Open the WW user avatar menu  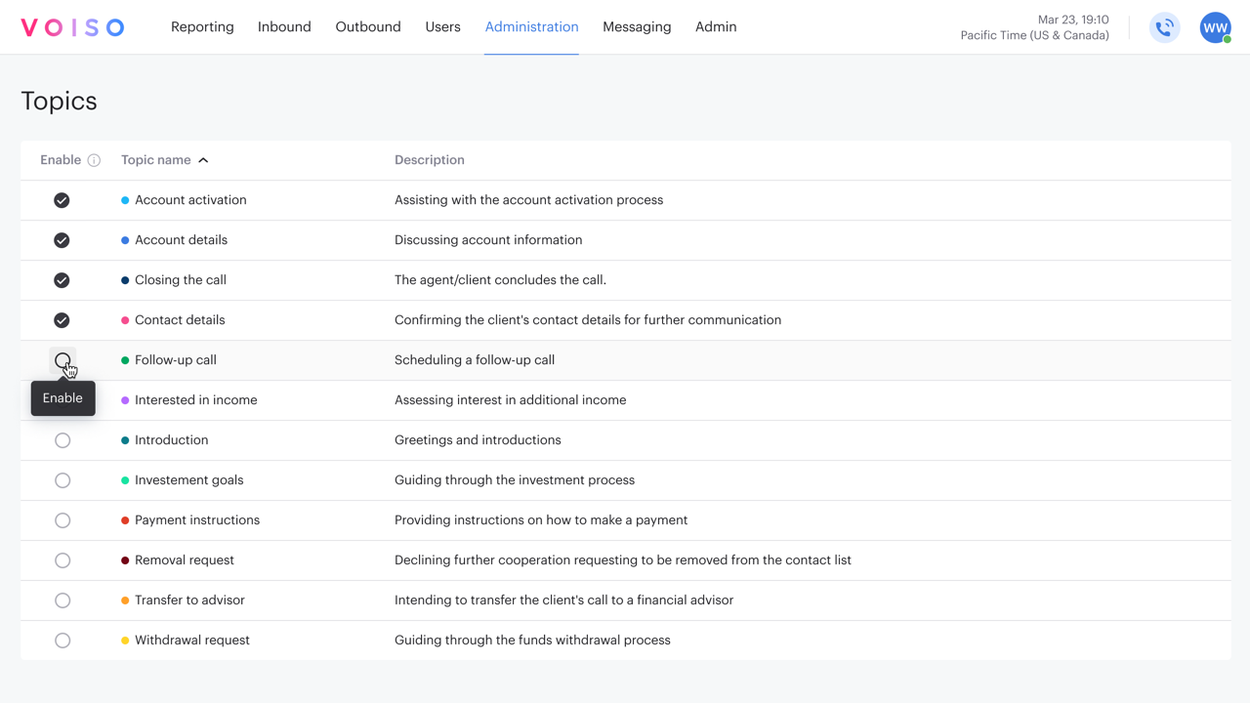(1215, 27)
